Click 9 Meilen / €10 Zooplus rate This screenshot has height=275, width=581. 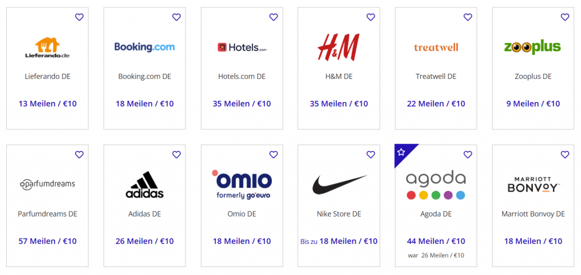(533, 104)
